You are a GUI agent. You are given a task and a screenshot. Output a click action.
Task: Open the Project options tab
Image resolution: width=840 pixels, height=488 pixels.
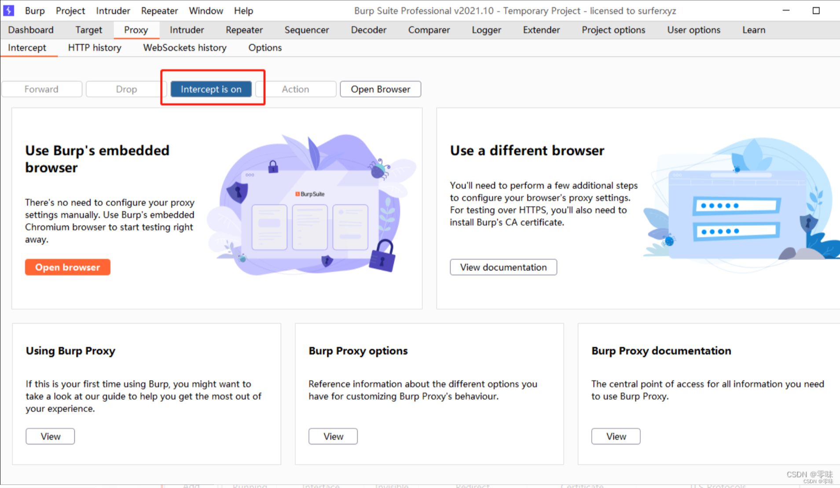coord(613,30)
